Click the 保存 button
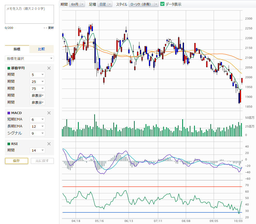This screenshot has height=224, width=256. (x=17, y=161)
